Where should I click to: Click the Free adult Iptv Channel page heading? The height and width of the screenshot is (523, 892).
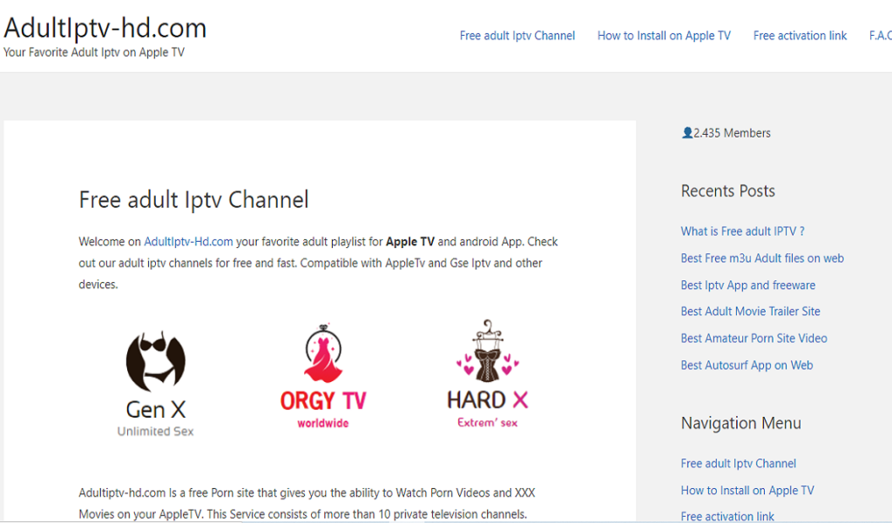194,200
